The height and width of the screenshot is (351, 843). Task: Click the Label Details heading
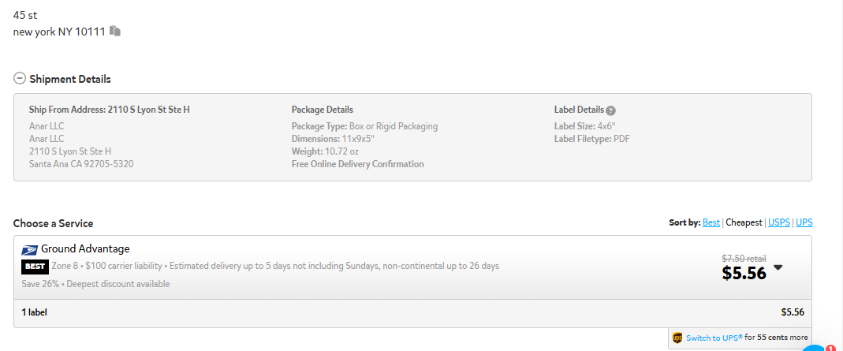click(579, 110)
